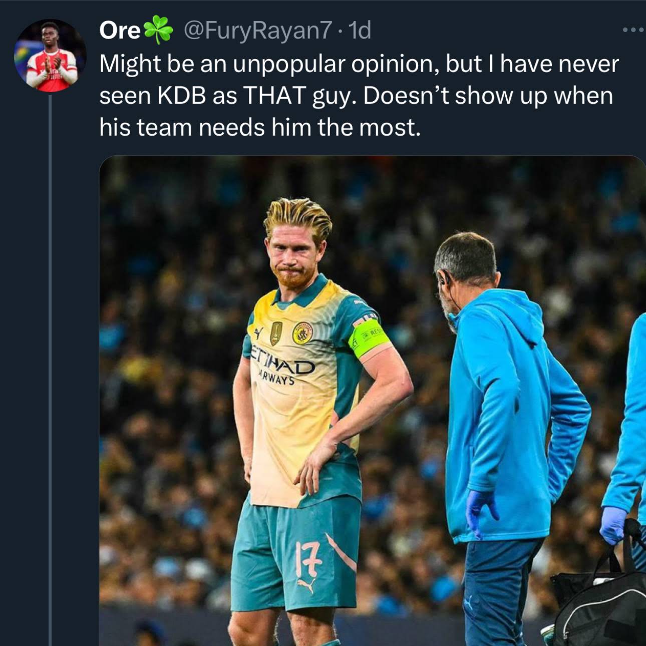Viewport: 646px width, 646px height.
Task: Open the 1d timestamp of the tweet
Action: point(359,31)
